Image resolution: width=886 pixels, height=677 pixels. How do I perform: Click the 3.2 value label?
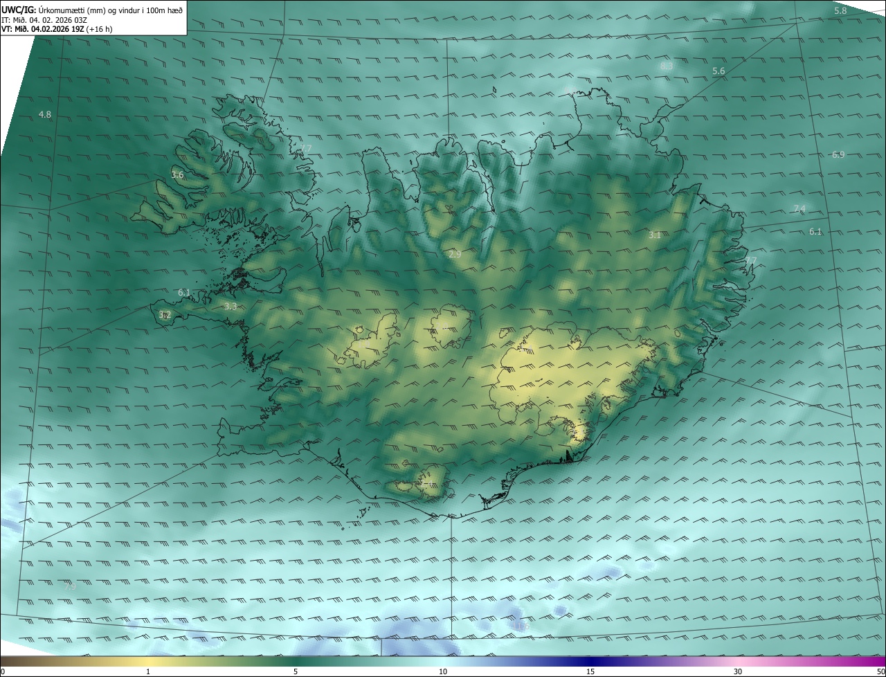click(x=165, y=315)
